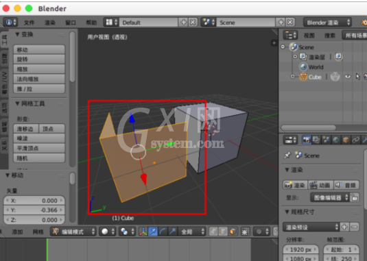The image size is (367, 261).
Task: Open the Outliner 视图 menu
Action: pyautogui.click(x=309, y=36)
